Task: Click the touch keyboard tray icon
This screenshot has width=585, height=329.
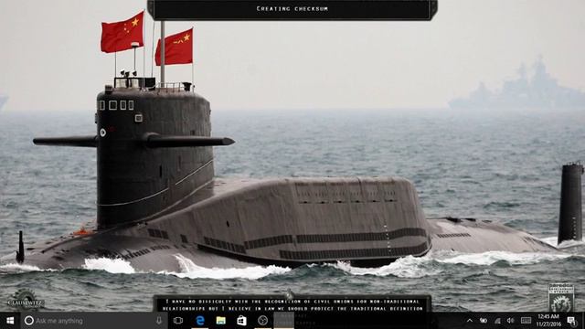Action: [x=526, y=321]
